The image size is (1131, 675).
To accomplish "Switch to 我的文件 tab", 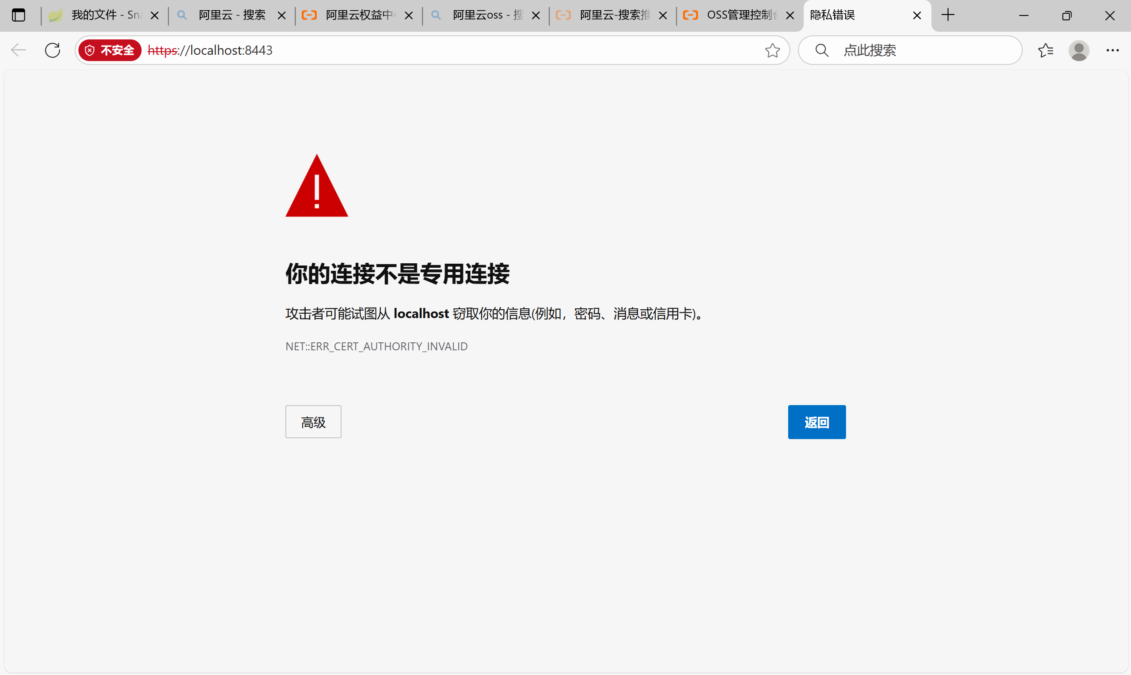I will (106, 15).
